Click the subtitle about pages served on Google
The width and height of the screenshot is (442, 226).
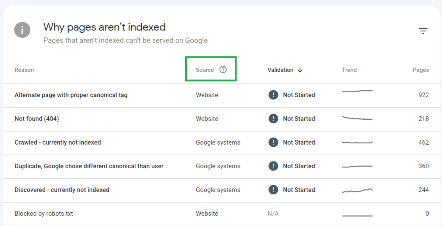(126, 40)
